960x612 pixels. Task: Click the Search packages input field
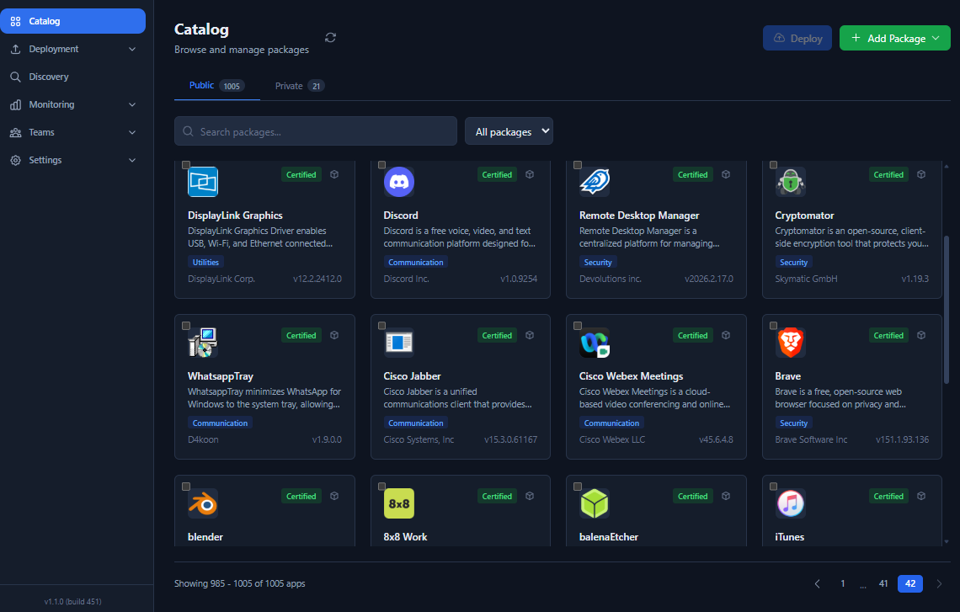pyautogui.click(x=316, y=131)
